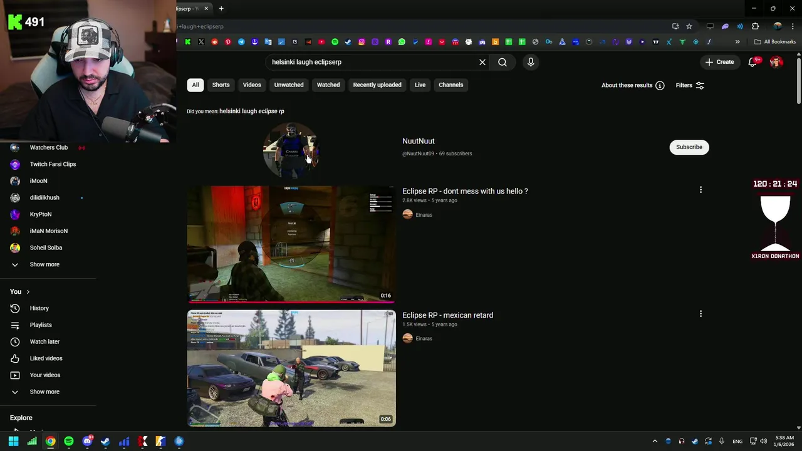
Task: Open the All Bookmarks folder
Action: (775, 42)
